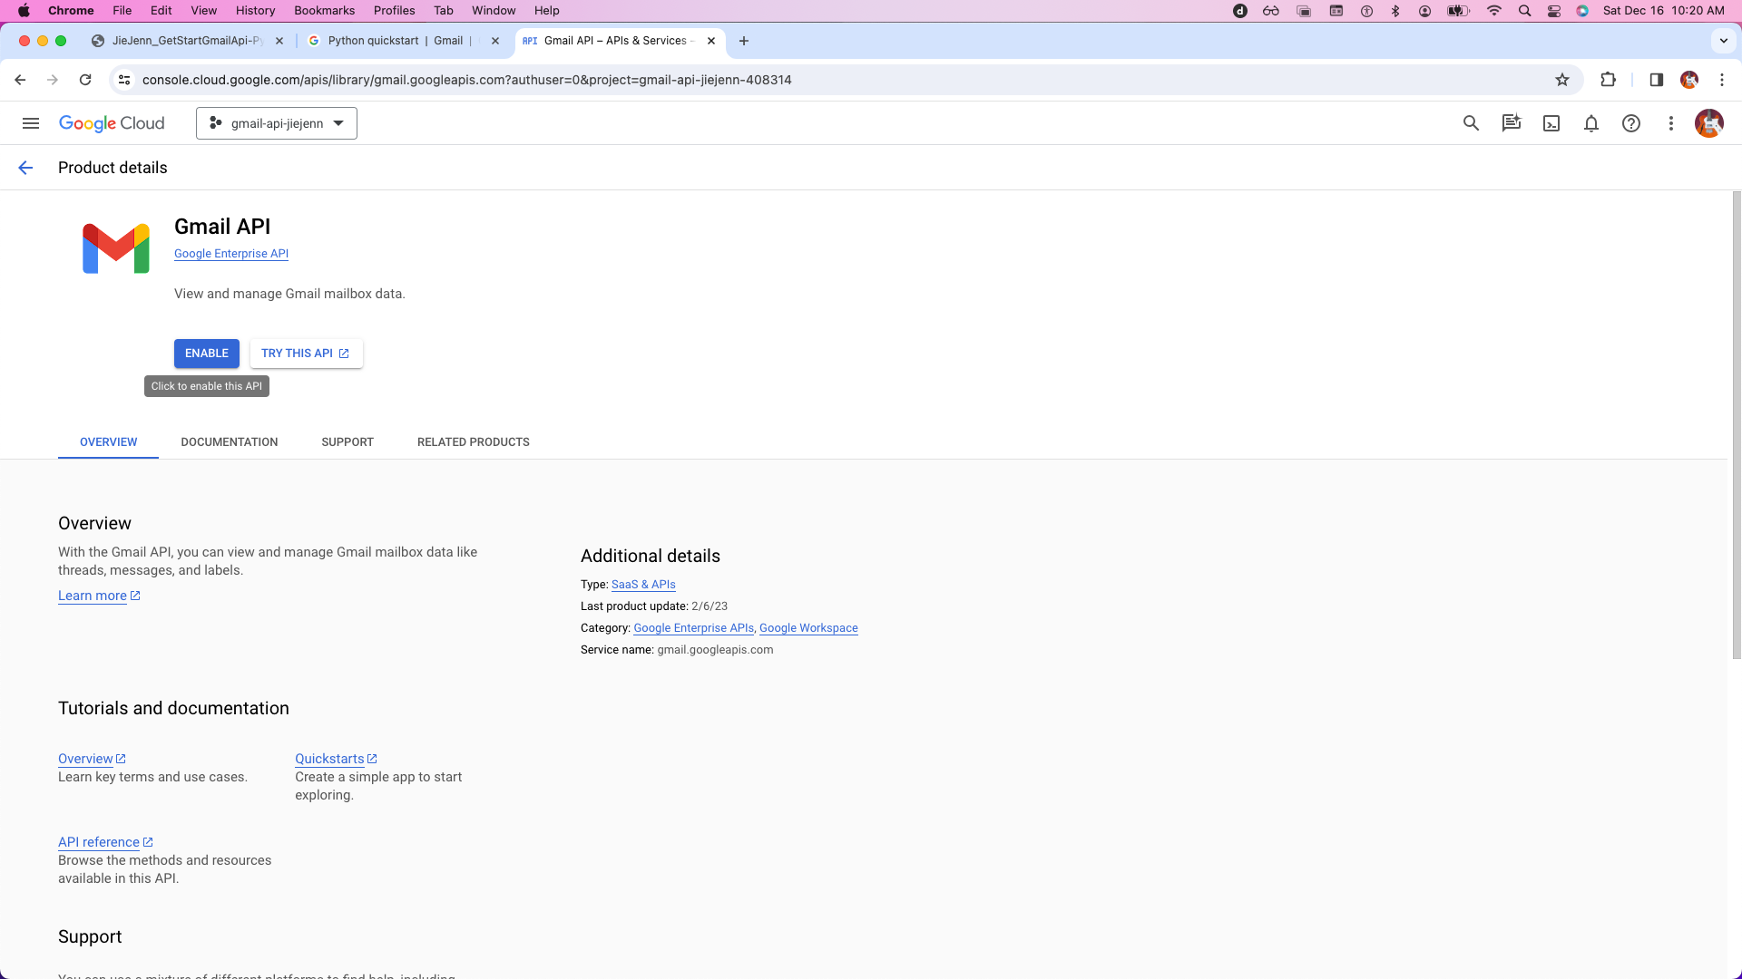Viewport: 1742px width, 979px height.
Task: Open the Wi-Fi status menu icon
Action: click(x=1493, y=11)
